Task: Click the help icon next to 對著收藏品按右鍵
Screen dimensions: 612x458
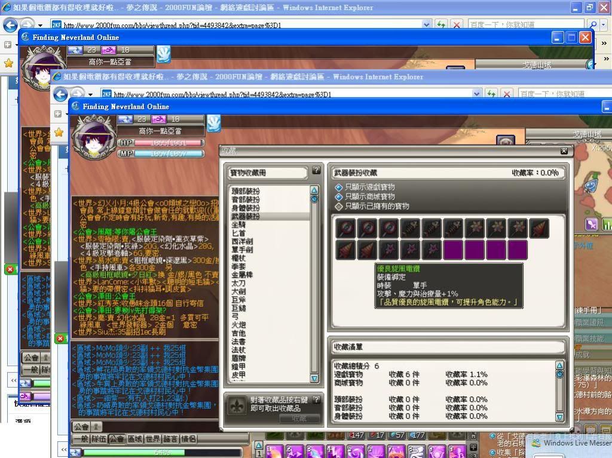Action: click(316, 399)
